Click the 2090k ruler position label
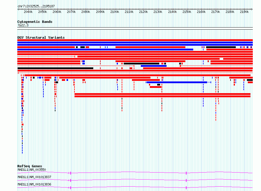This screenshot has height=191, width=261. click(100, 12)
